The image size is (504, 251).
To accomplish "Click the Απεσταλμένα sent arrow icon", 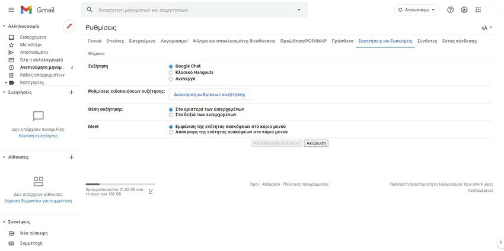I will click(x=11, y=52).
